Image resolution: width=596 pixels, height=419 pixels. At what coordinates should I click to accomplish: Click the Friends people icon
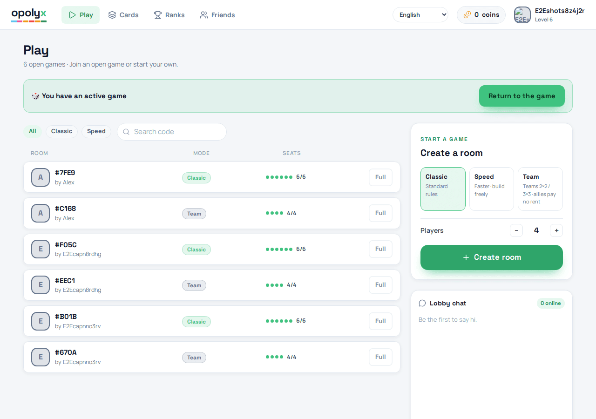[x=204, y=15]
